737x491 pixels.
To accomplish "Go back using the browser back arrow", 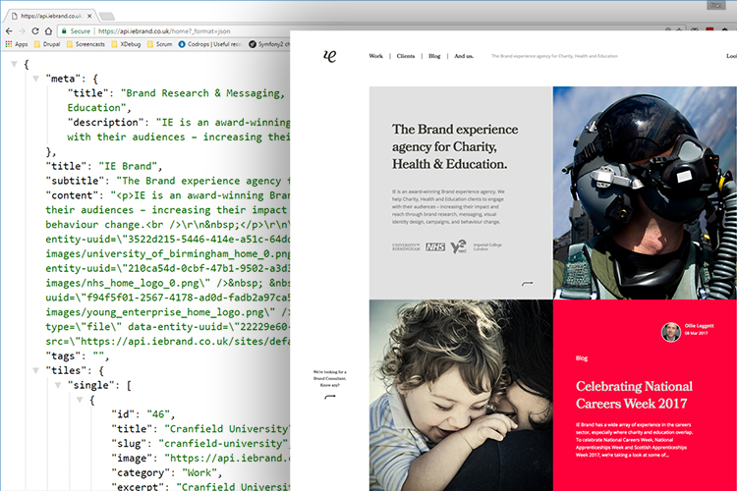I will pyautogui.click(x=9, y=31).
